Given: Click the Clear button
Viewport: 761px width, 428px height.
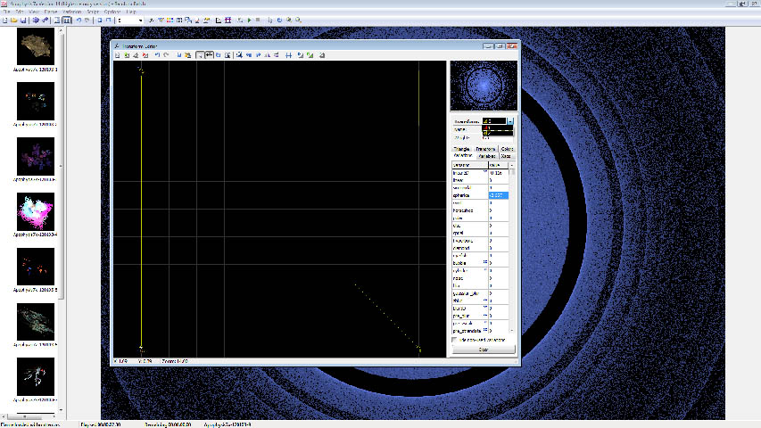Looking at the screenshot, I should [x=484, y=350].
